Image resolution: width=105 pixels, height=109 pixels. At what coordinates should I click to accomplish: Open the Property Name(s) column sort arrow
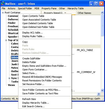tap(65, 13)
